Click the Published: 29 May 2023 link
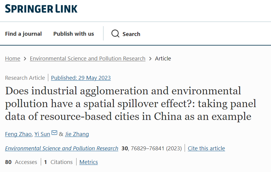This screenshot has height=172, width=271. point(81,78)
